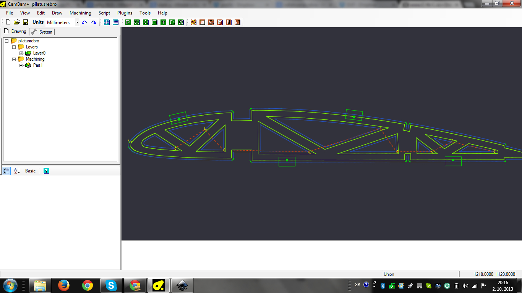Expand the Part1 tree node
Image resolution: width=522 pixels, height=293 pixels.
21,65
